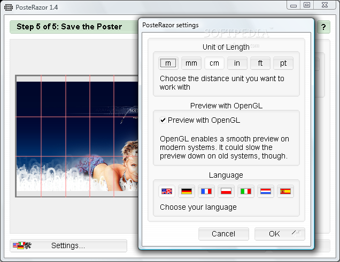Close the PosteRazor window
This screenshot has width=340, height=262.
point(324,5)
